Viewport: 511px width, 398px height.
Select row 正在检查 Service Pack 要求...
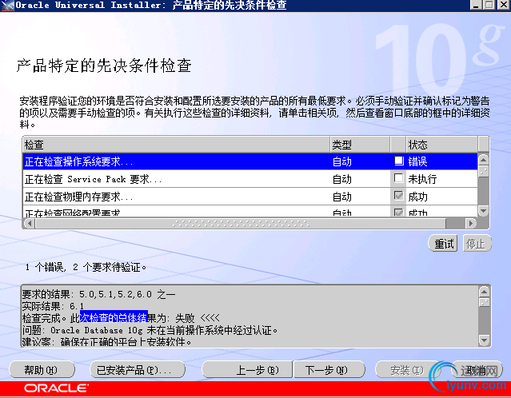pyautogui.click(x=250, y=179)
